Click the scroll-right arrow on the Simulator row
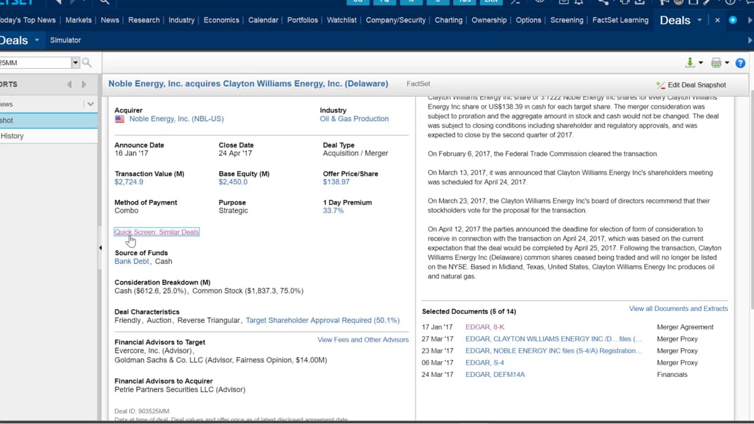Image resolution: width=754 pixels, height=424 pixels. [x=750, y=40]
